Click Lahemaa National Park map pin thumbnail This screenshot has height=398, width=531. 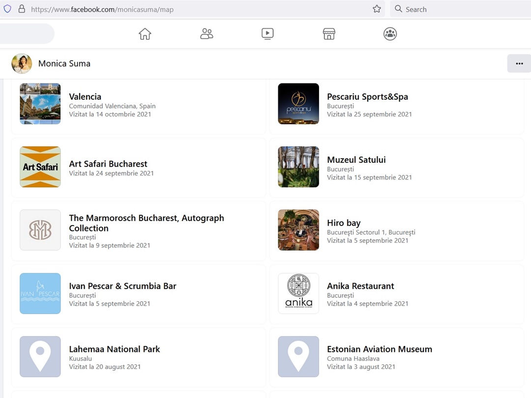(40, 357)
